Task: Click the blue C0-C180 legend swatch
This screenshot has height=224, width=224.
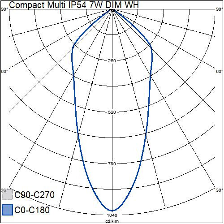Action: pyautogui.click(x=8, y=210)
